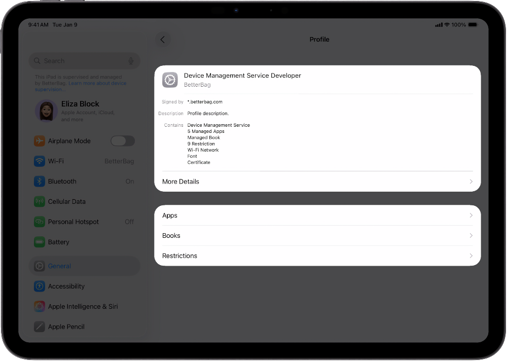
Task: Select General in the sidebar
Action: (59, 266)
